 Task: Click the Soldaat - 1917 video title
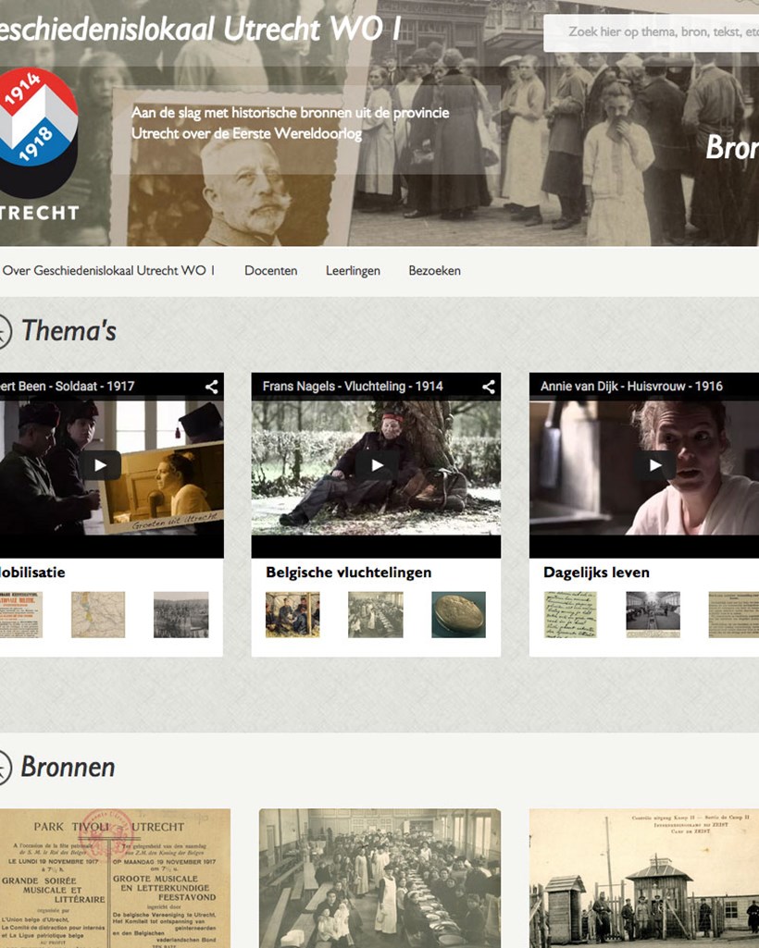pyautogui.click(x=68, y=387)
